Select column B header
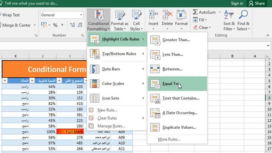 click(232, 56)
